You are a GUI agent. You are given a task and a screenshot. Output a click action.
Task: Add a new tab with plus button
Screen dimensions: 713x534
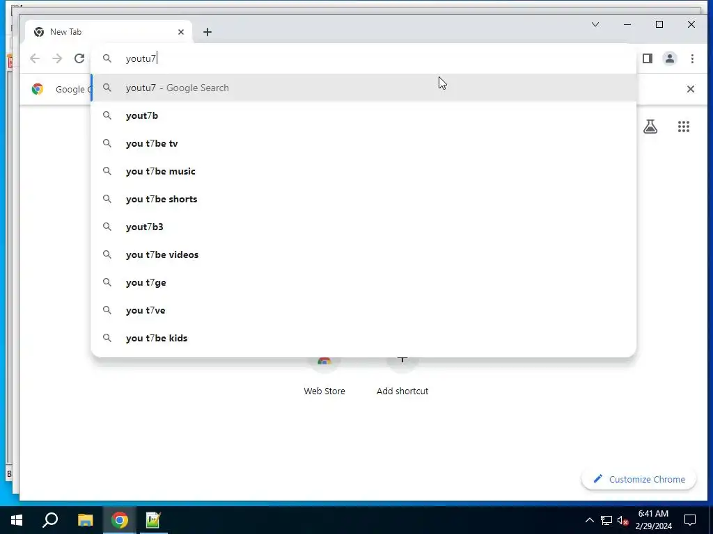pos(207,32)
